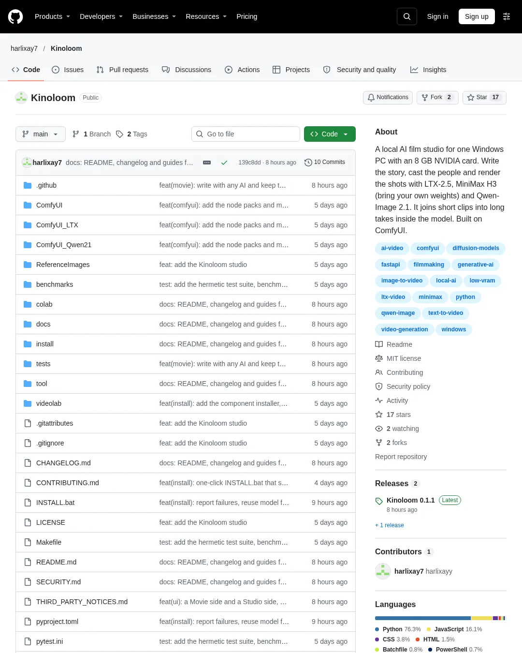Viewport: 522px width, 653px height.
Task: Open the Projects tab
Action: click(x=291, y=70)
